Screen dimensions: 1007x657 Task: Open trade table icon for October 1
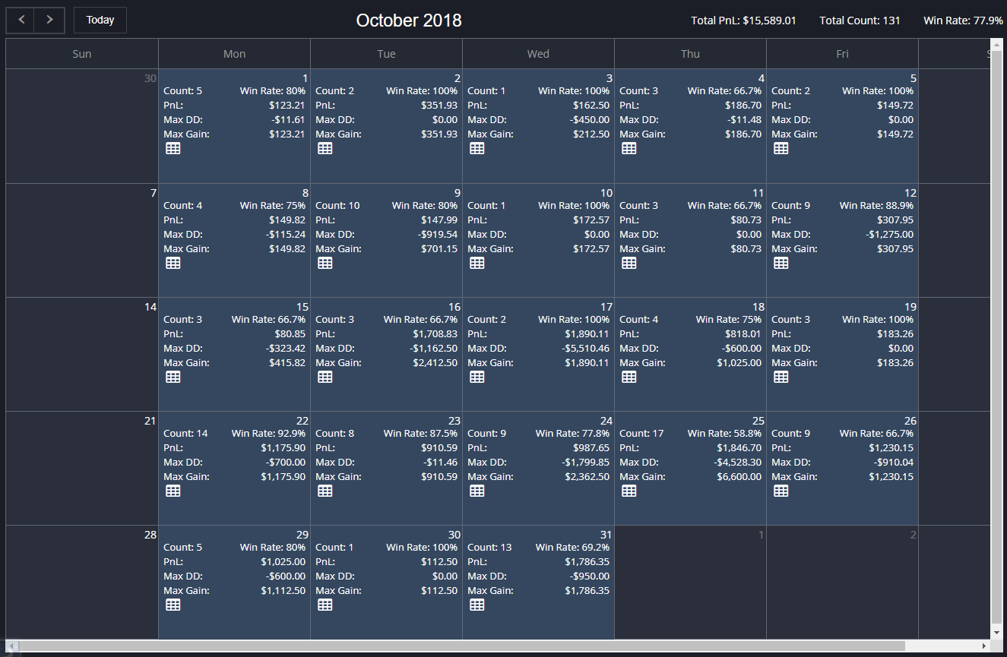click(173, 149)
